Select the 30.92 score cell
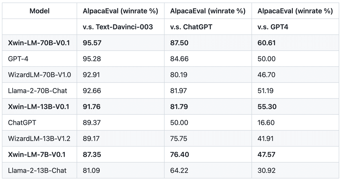Screen dimensions: 342x181 266,170
